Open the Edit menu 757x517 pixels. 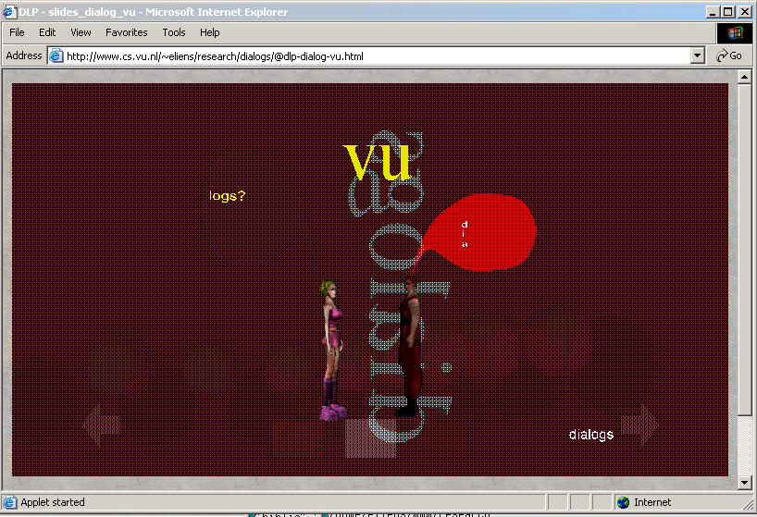[x=47, y=32]
